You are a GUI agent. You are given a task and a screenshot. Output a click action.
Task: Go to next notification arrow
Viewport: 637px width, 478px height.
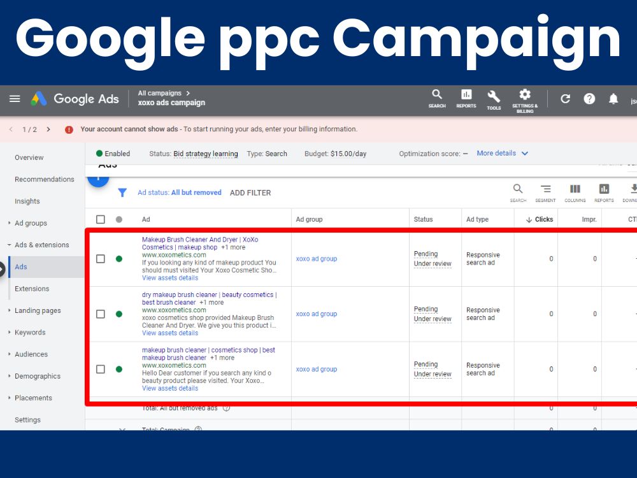[48, 129]
